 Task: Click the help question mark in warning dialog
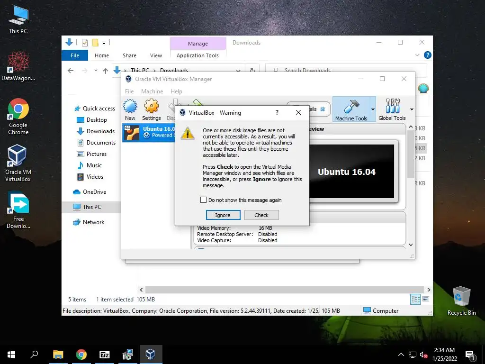[x=277, y=112]
